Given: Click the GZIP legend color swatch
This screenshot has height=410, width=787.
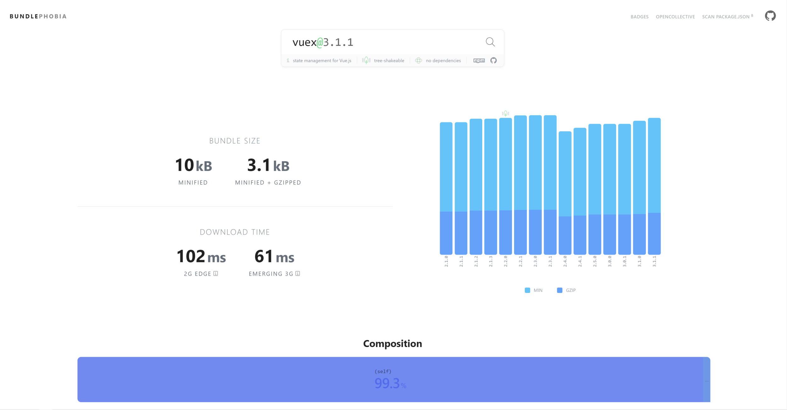Looking at the screenshot, I should (559, 290).
